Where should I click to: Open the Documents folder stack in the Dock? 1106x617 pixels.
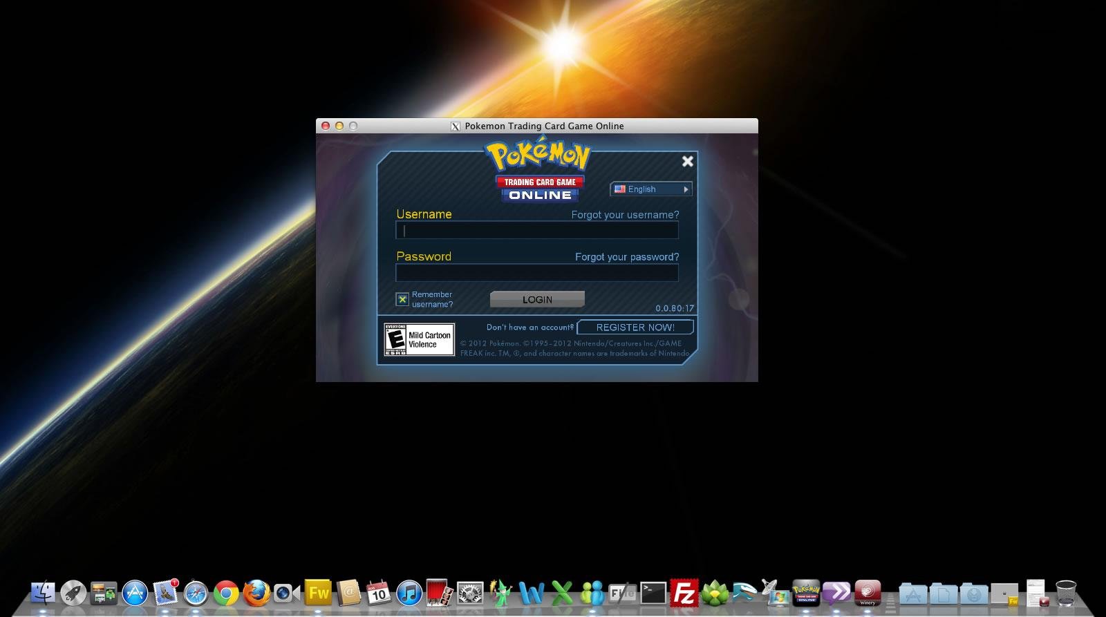(x=944, y=593)
